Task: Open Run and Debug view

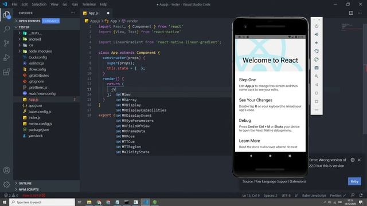Action: click(x=6, y=57)
